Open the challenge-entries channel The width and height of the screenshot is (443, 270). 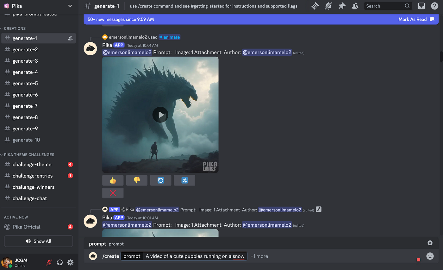click(39, 176)
